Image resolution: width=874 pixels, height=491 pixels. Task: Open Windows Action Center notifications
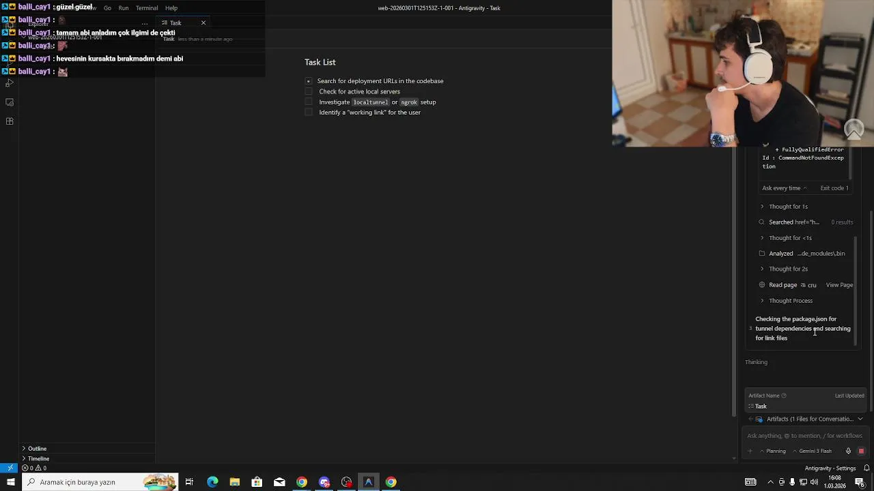pos(860,482)
